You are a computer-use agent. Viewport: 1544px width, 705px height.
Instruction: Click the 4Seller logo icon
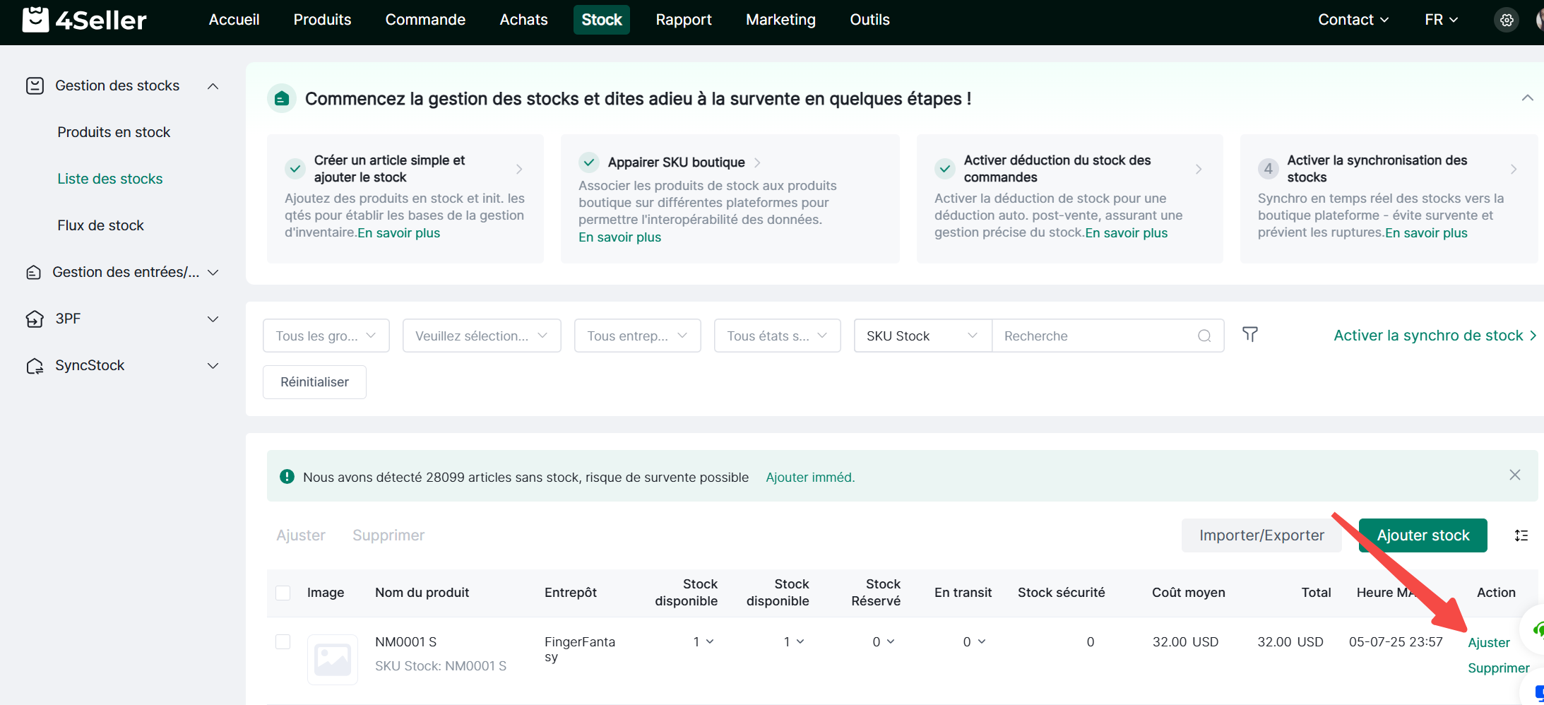point(35,20)
